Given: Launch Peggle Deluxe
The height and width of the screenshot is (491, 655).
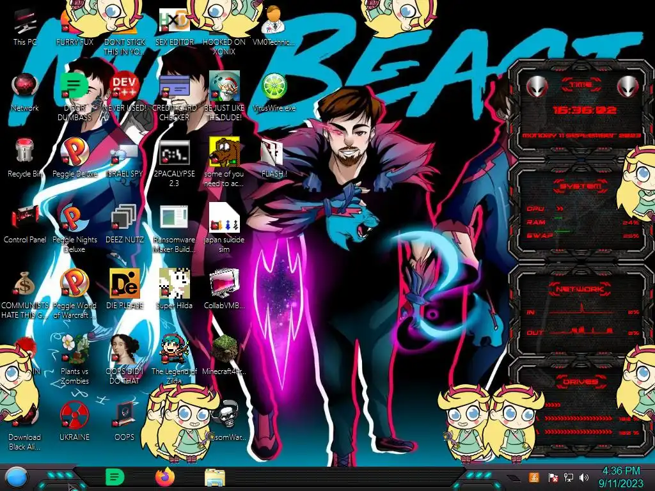Looking at the screenshot, I should click(x=74, y=159).
